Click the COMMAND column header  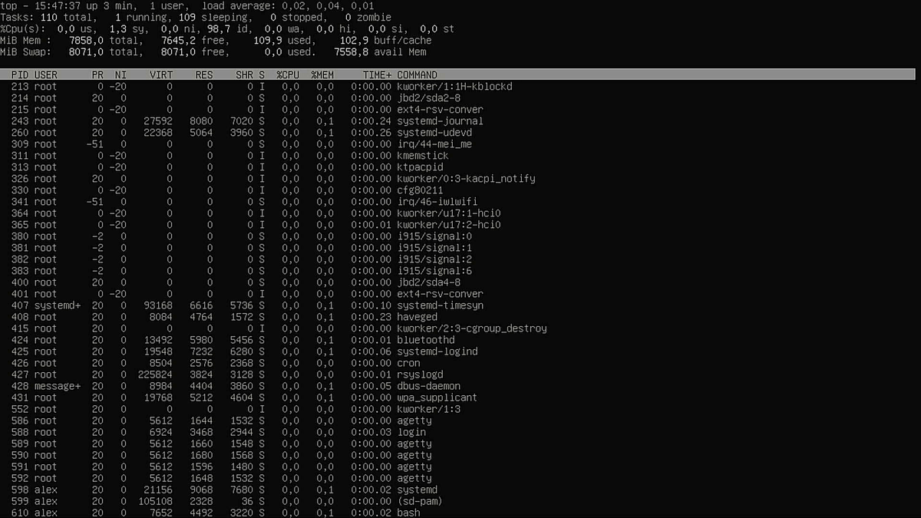418,74
